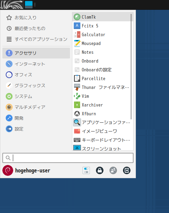Launch ClamTk antivirus from the list
The width and height of the screenshot is (169, 213).
click(102, 17)
